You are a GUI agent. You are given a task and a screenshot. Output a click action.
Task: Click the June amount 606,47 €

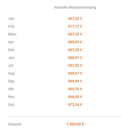coord(75,58)
